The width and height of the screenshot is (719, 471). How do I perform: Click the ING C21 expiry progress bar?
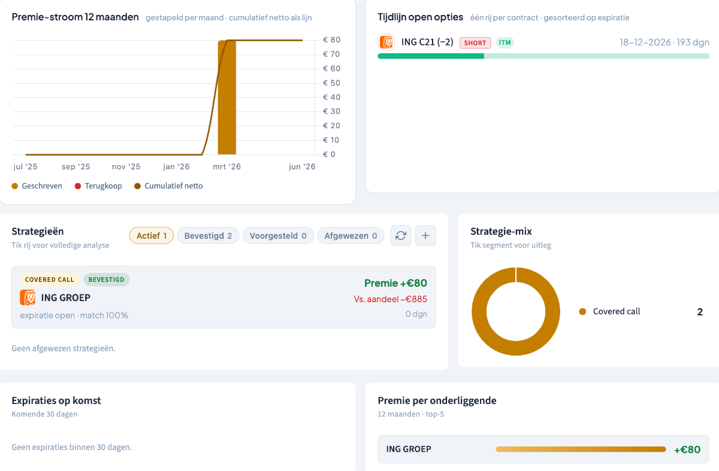coord(543,56)
